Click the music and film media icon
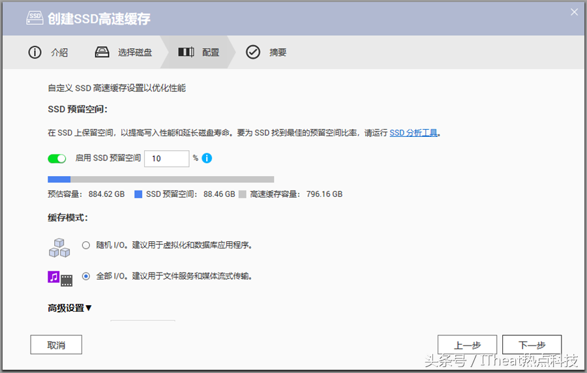The image size is (587, 373). click(x=60, y=278)
